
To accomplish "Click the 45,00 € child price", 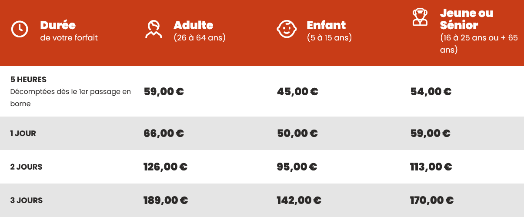I will point(297,92).
